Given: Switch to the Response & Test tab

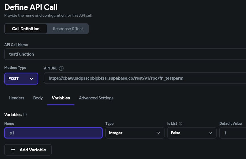Looking at the screenshot, I should (68, 29).
